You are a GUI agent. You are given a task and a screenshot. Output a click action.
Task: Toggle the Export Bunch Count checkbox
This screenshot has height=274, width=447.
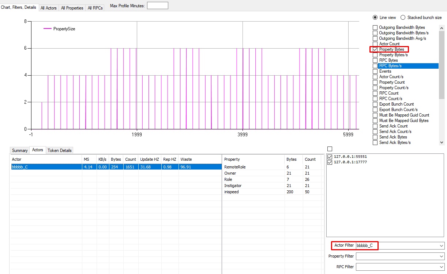tap(375, 104)
